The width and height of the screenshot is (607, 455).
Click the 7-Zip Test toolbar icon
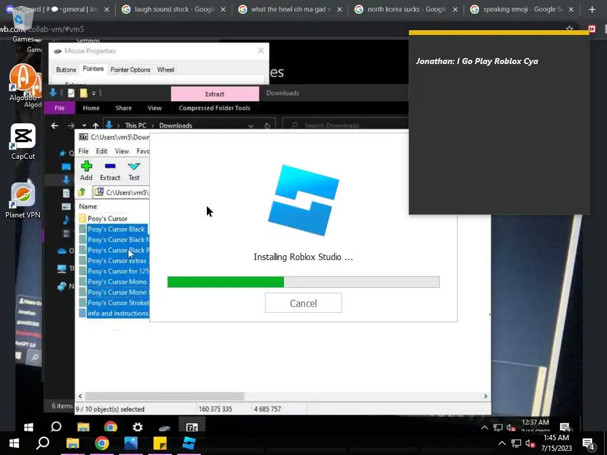coord(134,171)
